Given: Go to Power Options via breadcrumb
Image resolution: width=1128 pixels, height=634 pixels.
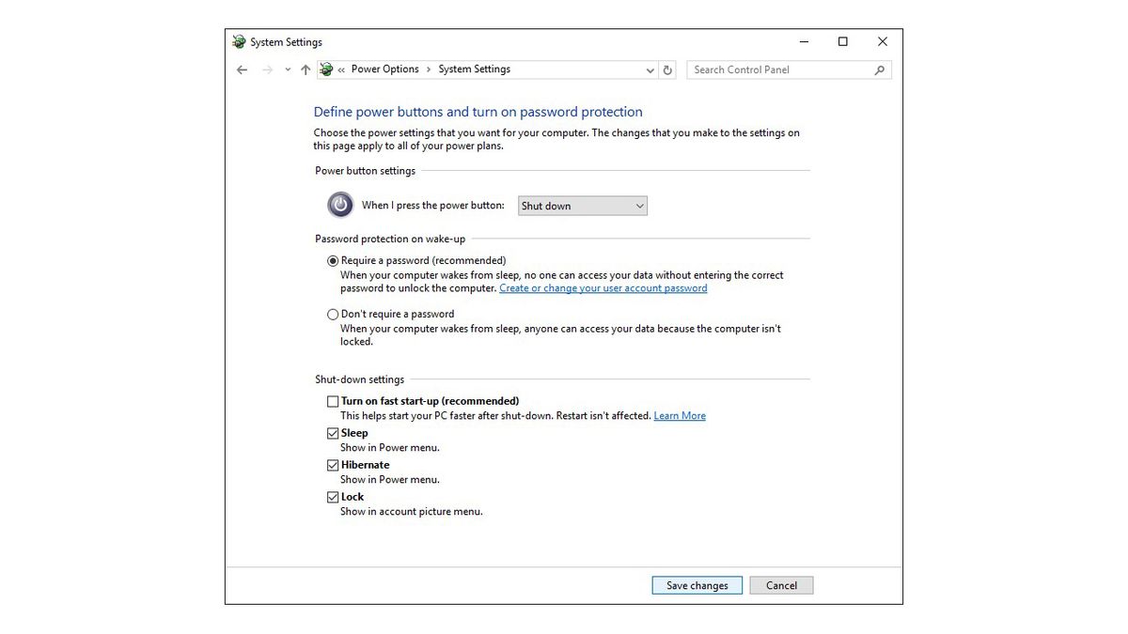Looking at the screenshot, I should click(x=385, y=70).
